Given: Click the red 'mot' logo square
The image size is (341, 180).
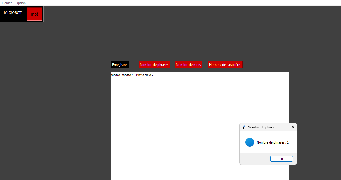Looking at the screenshot, I should click(34, 14).
